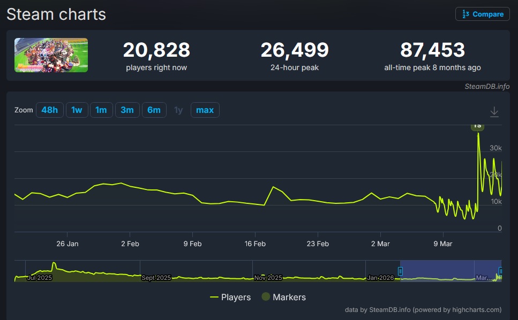
Task: Click 'Sept 2025' in the navigator
Action: pos(156,278)
